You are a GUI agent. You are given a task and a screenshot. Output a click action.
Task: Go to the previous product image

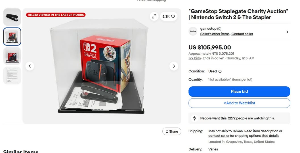(30, 66)
